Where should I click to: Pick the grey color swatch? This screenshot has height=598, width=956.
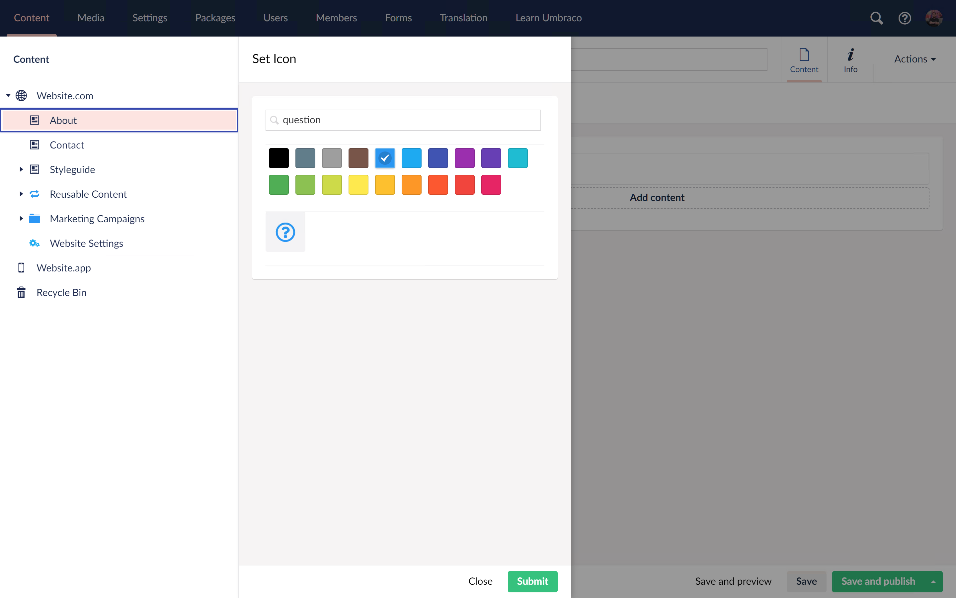332,158
